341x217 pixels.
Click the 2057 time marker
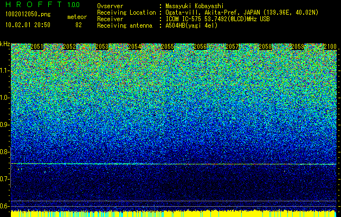pos(232,47)
